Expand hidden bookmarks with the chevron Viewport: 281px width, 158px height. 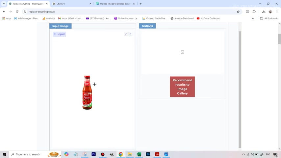click(253, 18)
